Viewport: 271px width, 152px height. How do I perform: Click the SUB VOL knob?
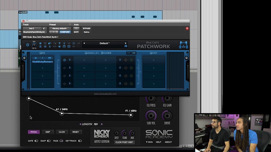(151, 116)
